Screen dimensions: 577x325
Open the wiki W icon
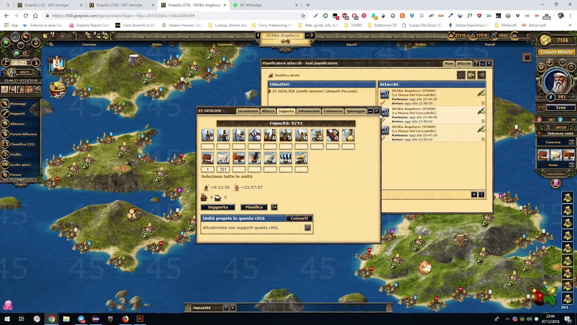pos(563,62)
